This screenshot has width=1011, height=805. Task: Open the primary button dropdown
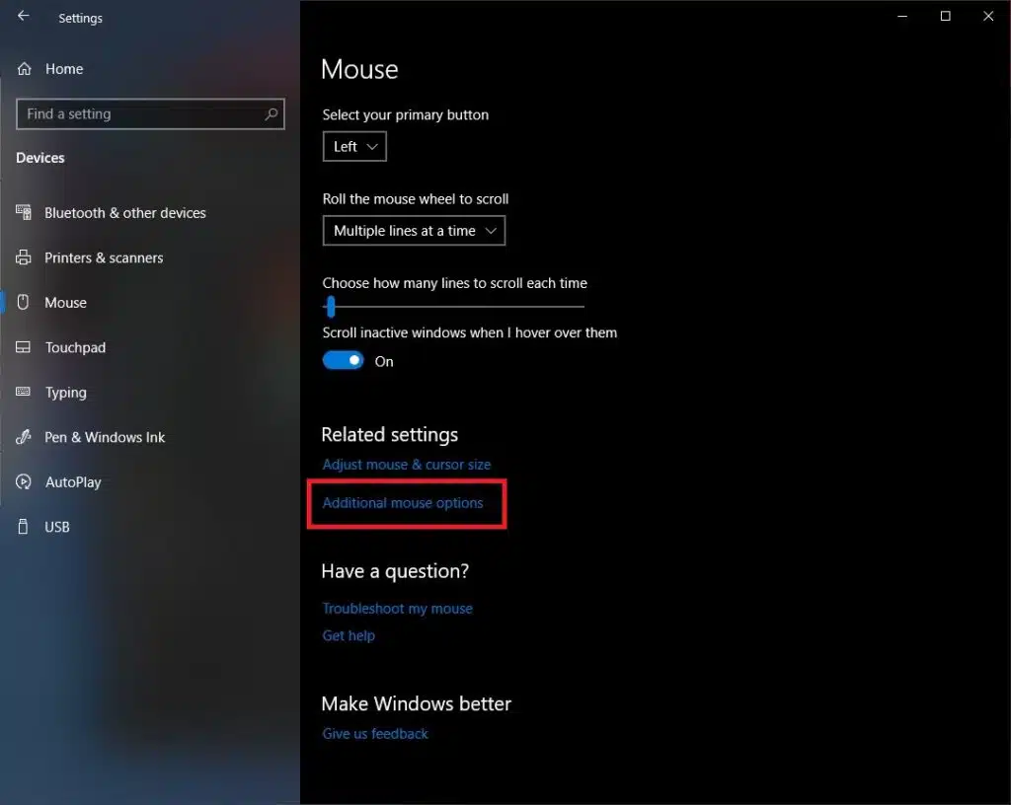coord(353,145)
